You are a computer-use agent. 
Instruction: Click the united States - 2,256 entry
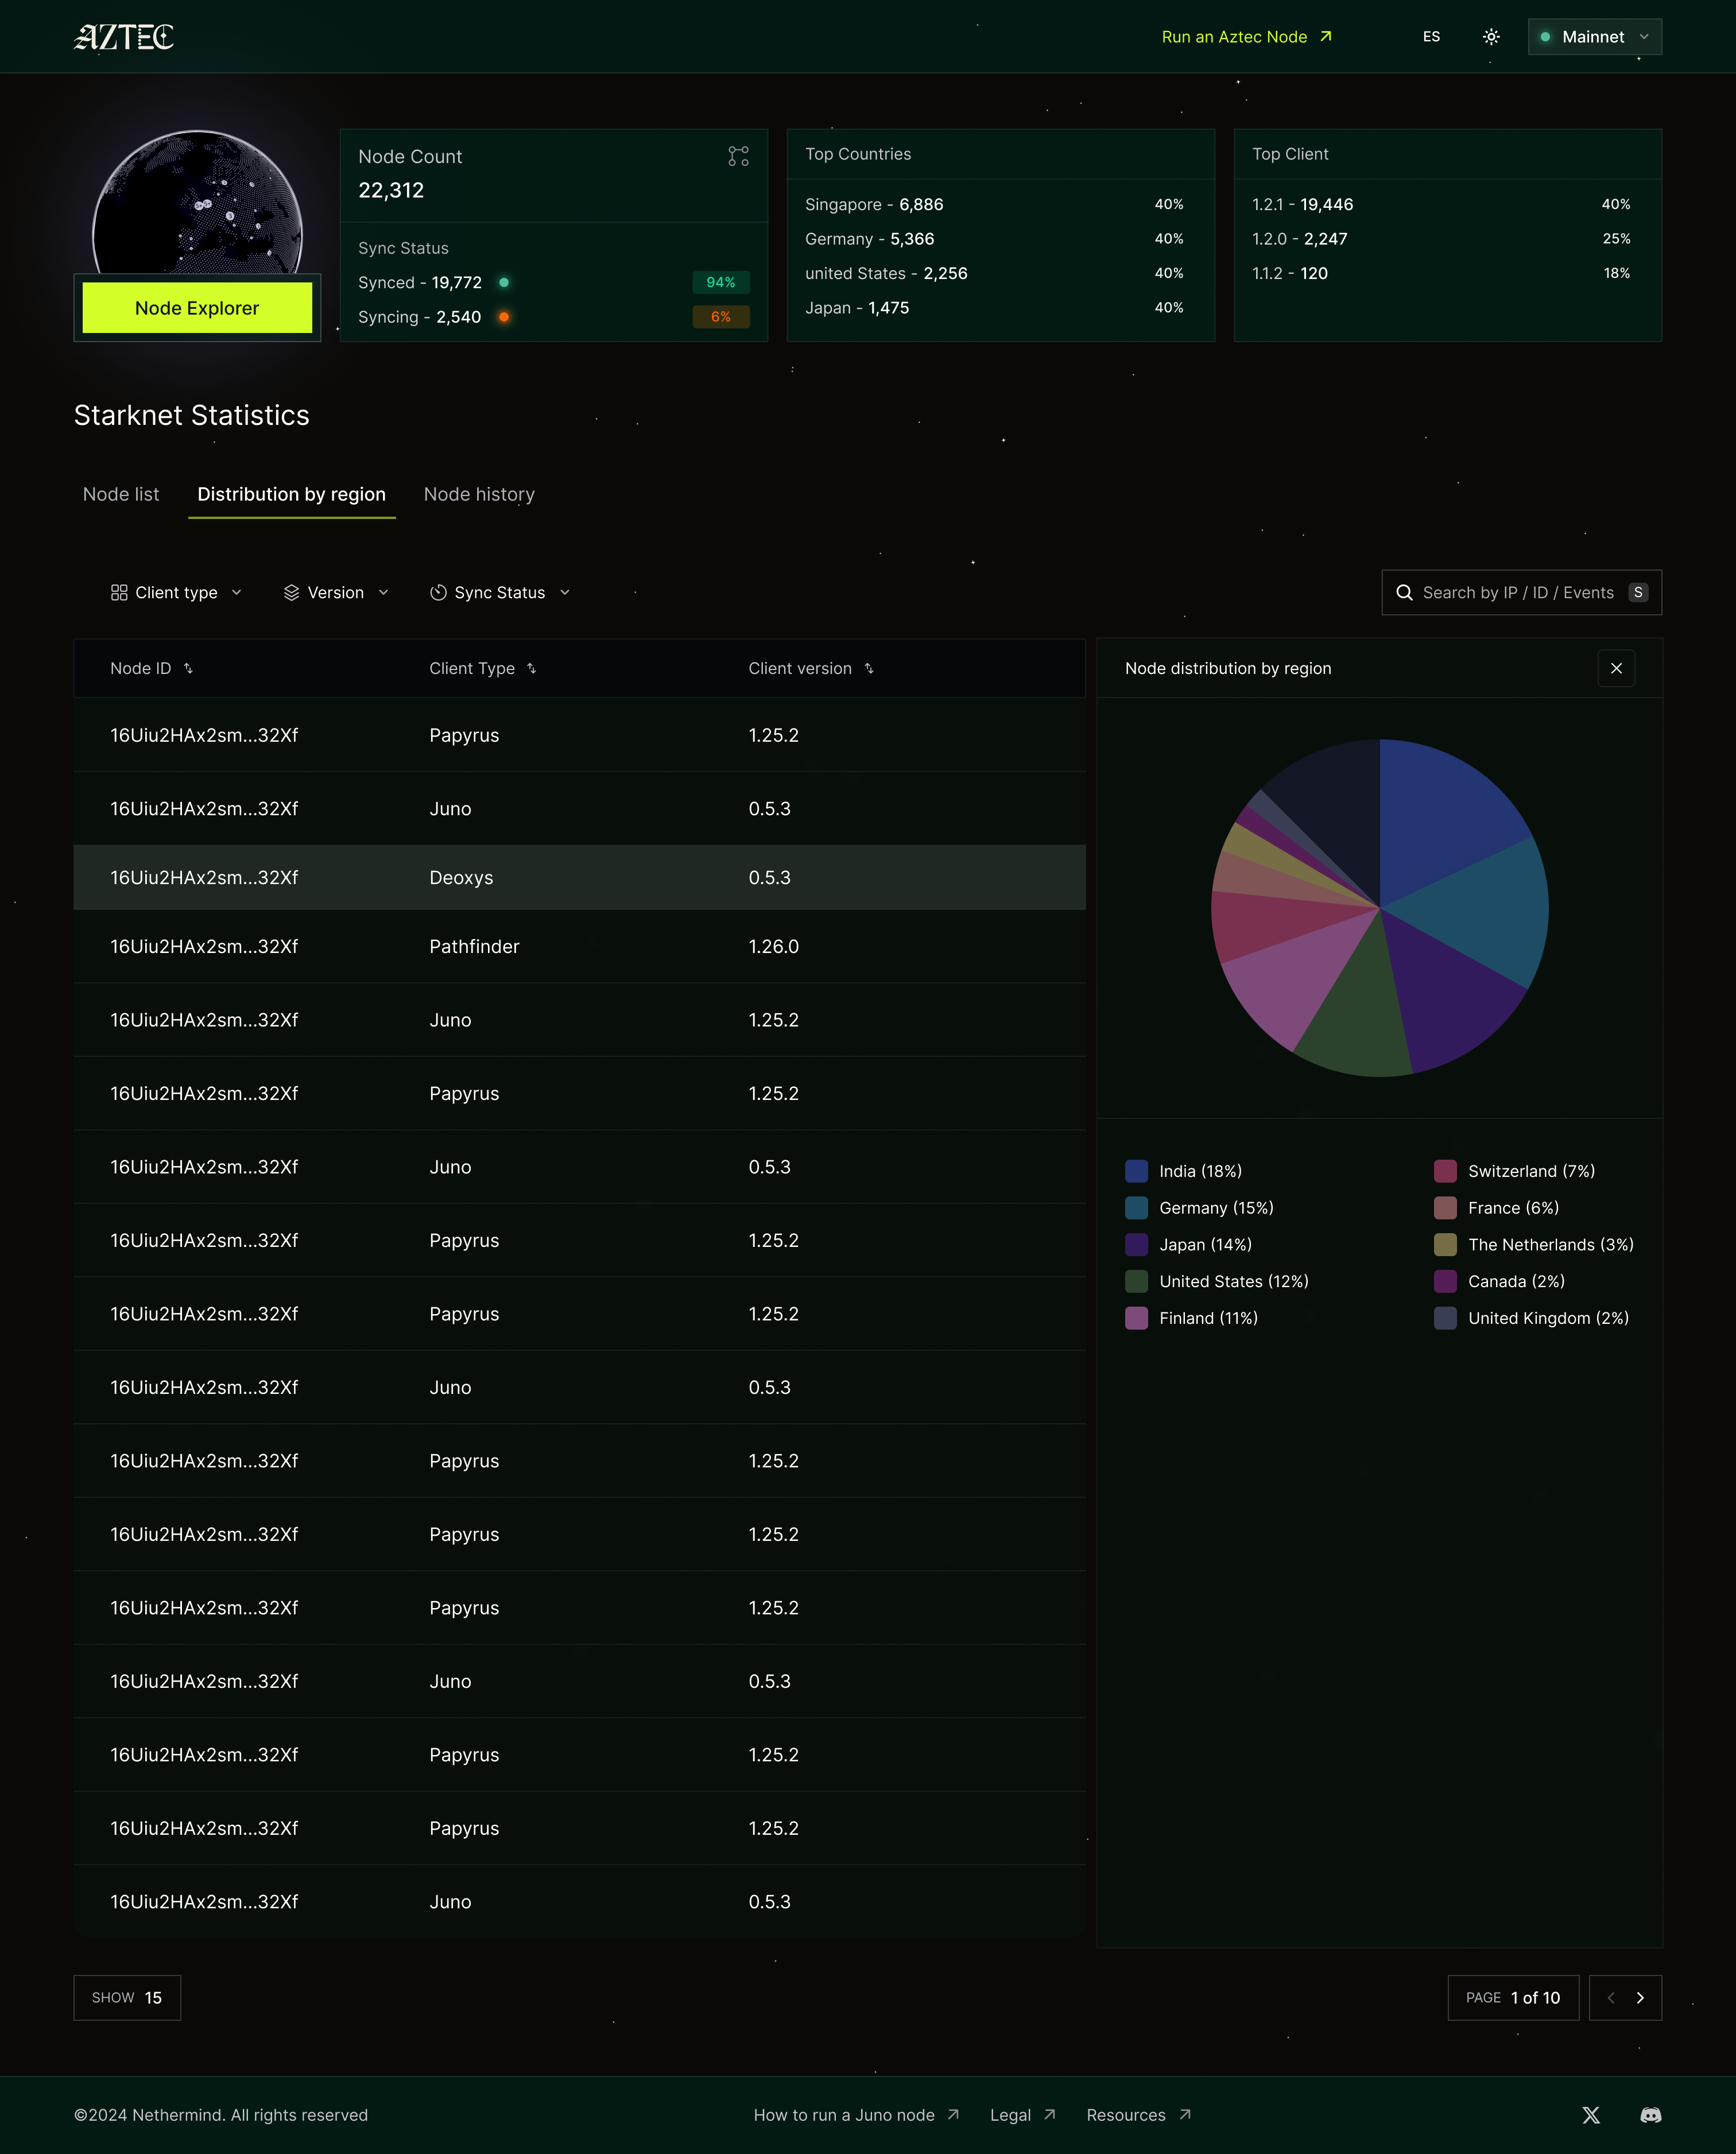886,273
